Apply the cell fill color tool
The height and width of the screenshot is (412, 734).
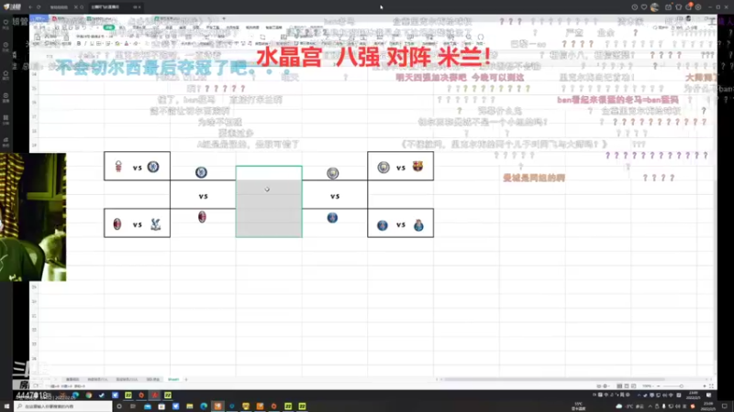click(x=117, y=43)
